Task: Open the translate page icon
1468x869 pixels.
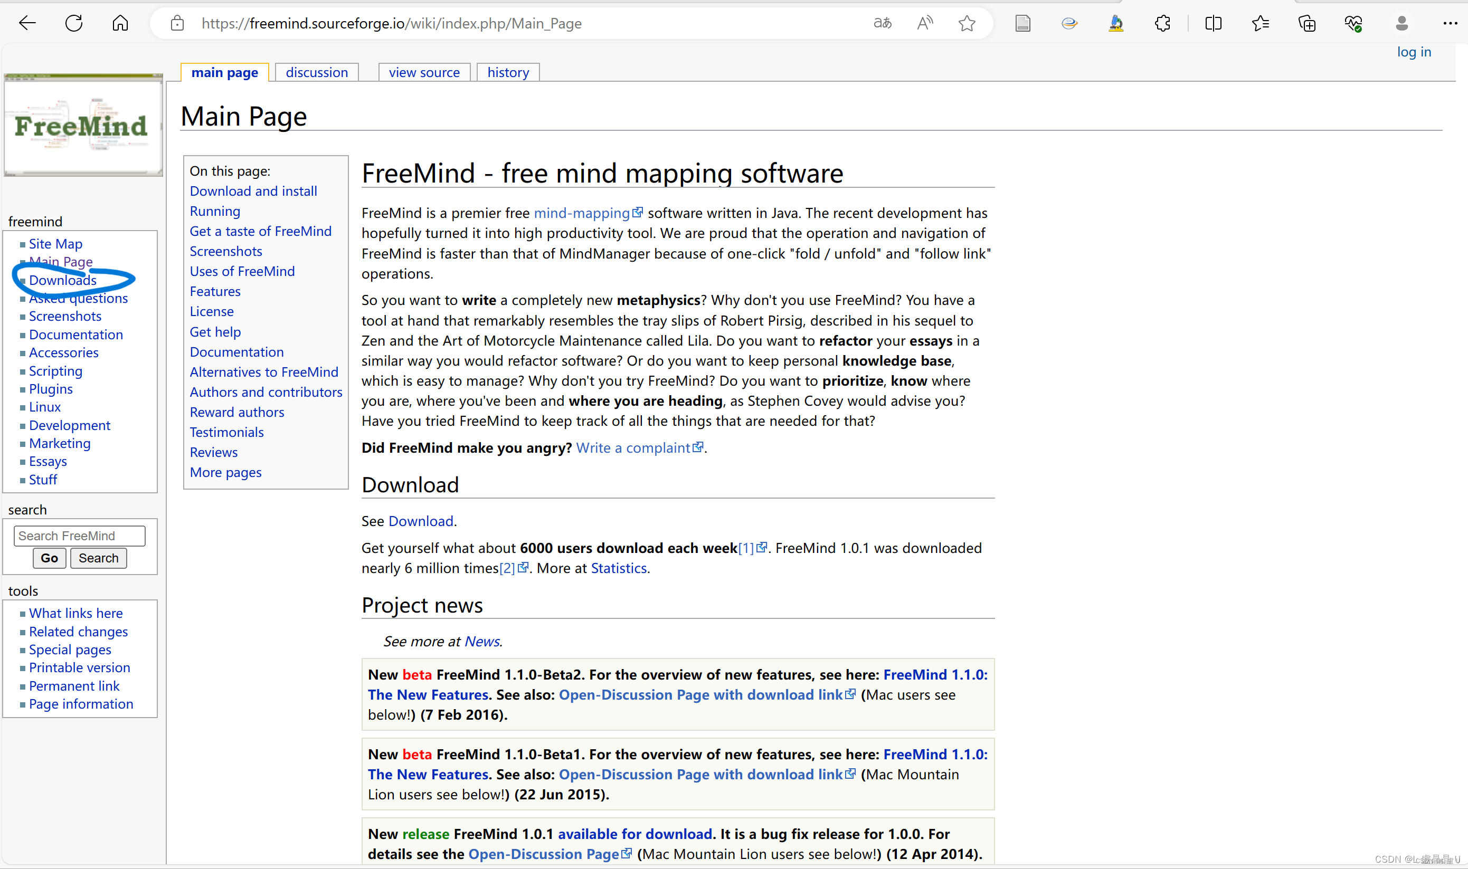Action: pos(882,23)
